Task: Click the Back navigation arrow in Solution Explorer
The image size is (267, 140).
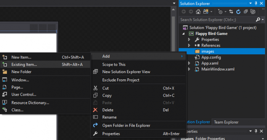Action: tap(184, 11)
